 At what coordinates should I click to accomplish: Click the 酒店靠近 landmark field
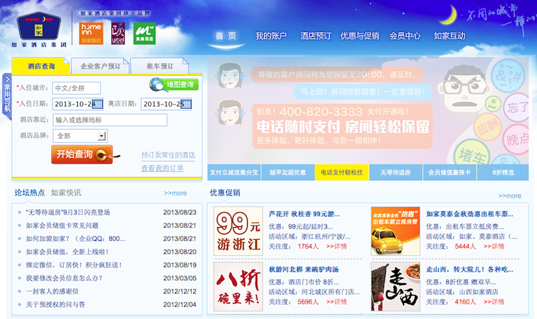click(110, 120)
